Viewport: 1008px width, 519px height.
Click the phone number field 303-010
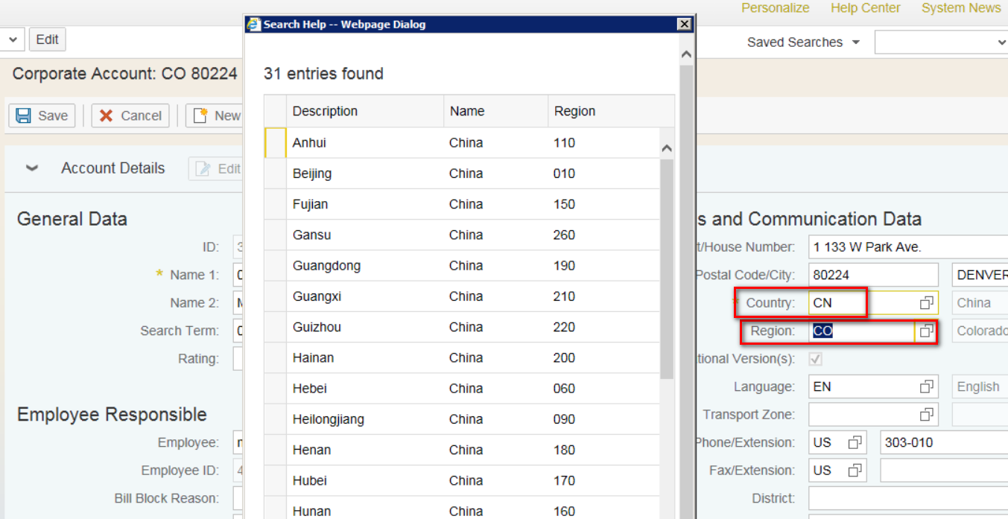[x=944, y=442]
